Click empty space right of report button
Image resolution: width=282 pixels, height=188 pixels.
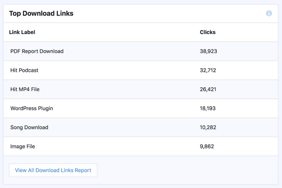point(187,170)
